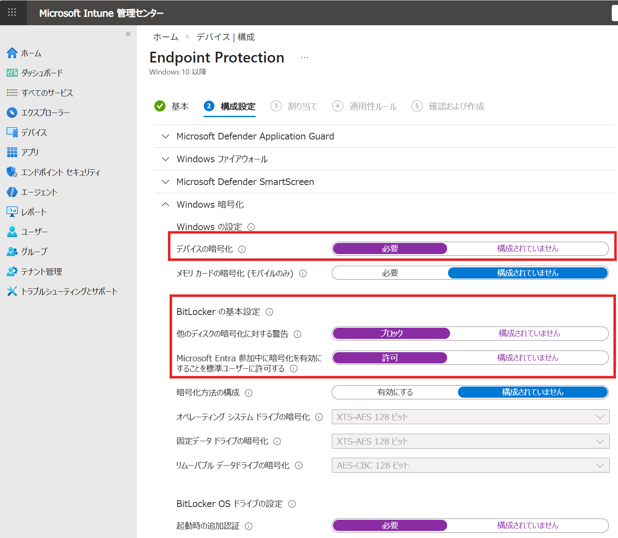The height and width of the screenshot is (538, 618).
Task: Open the app launcher waffle icon
Action: click(x=12, y=12)
